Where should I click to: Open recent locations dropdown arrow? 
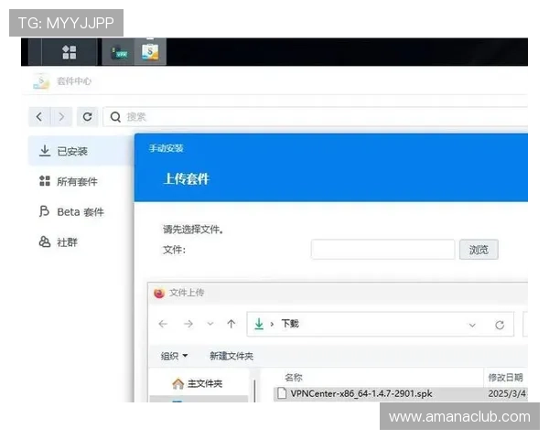coord(210,324)
